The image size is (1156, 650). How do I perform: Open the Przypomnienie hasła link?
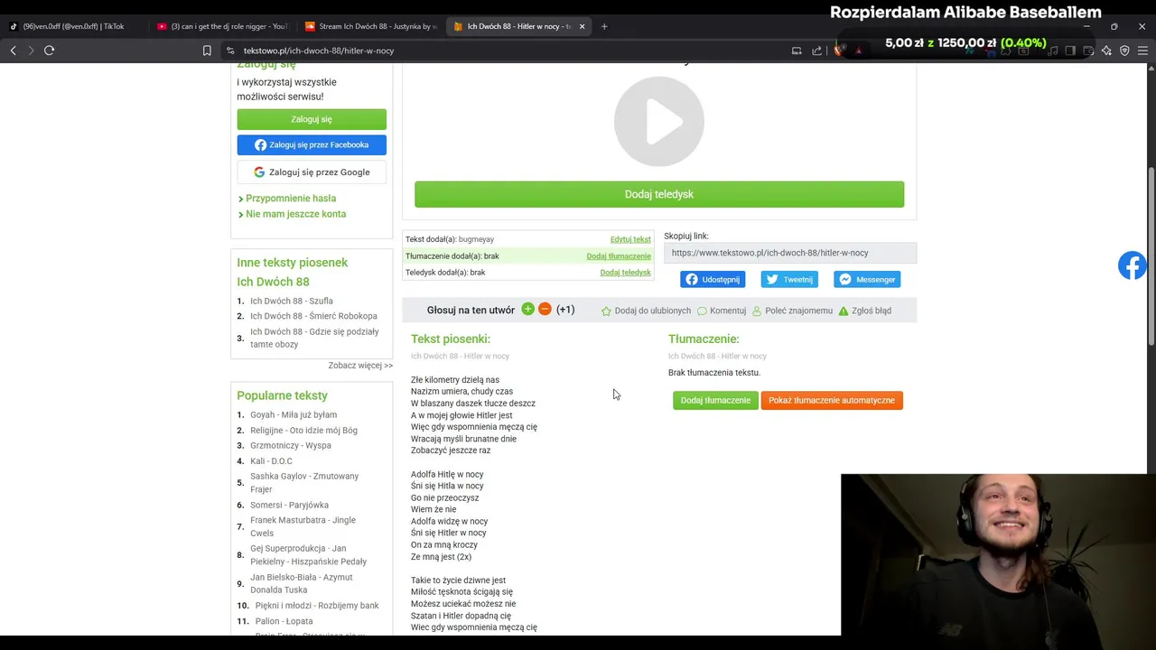tap(291, 198)
